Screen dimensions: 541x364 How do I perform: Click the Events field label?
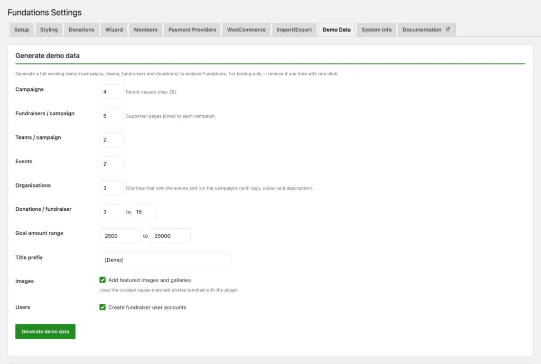pos(24,162)
